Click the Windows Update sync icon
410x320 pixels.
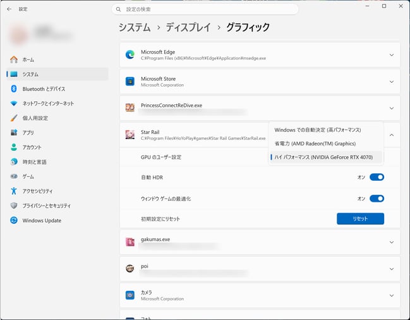point(14,220)
